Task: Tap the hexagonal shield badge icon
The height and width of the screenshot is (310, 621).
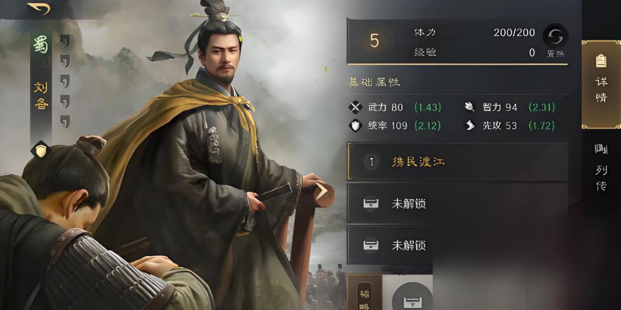Action: click(41, 151)
